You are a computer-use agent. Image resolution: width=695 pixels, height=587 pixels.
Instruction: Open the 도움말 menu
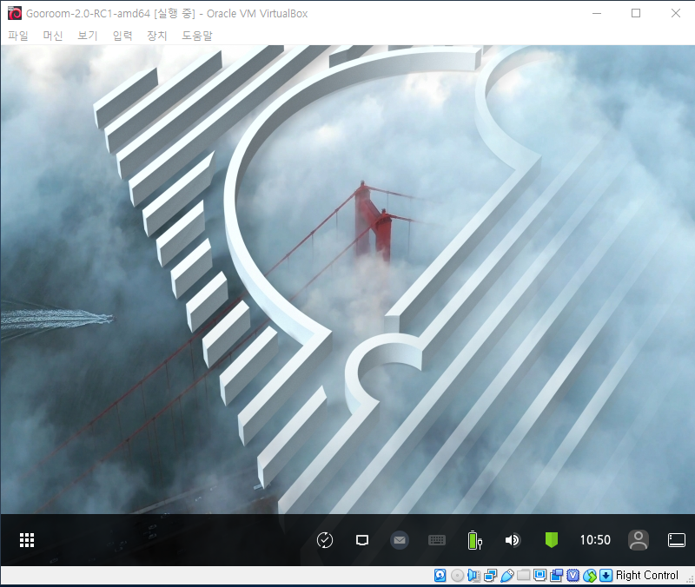click(x=197, y=36)
